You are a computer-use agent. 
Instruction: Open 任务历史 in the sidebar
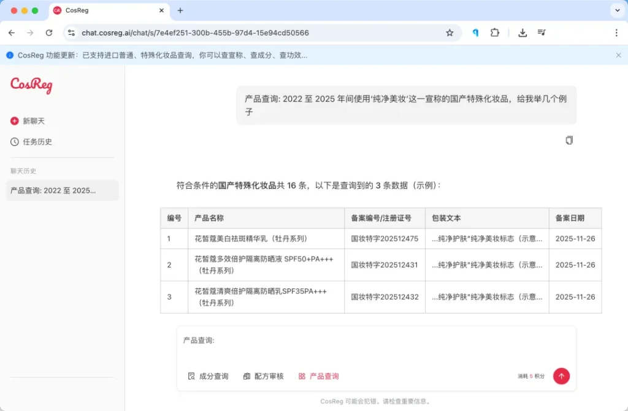[37, 141]
